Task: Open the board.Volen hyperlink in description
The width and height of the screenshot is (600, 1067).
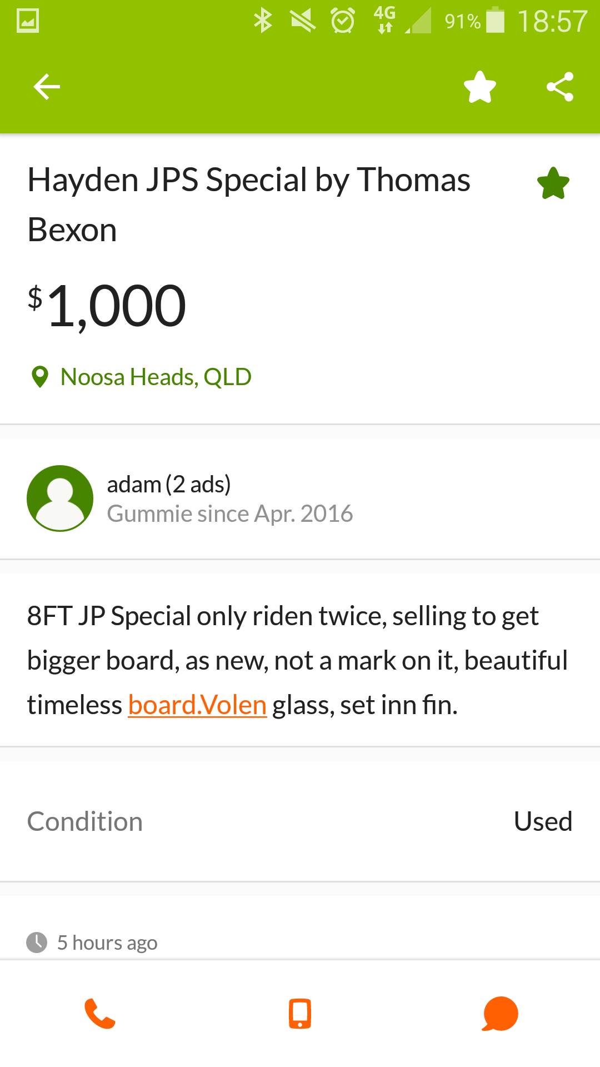Action: (x=197, y=705)
